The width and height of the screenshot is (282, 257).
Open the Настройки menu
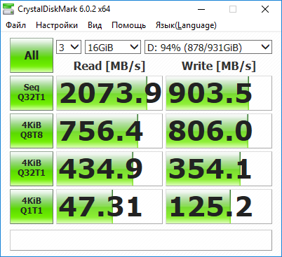point(57,25)
